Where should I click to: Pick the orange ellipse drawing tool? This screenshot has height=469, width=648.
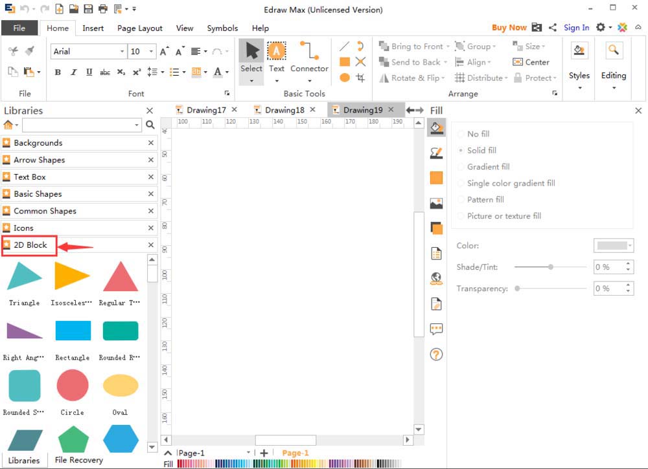click(x=345, y=78)
